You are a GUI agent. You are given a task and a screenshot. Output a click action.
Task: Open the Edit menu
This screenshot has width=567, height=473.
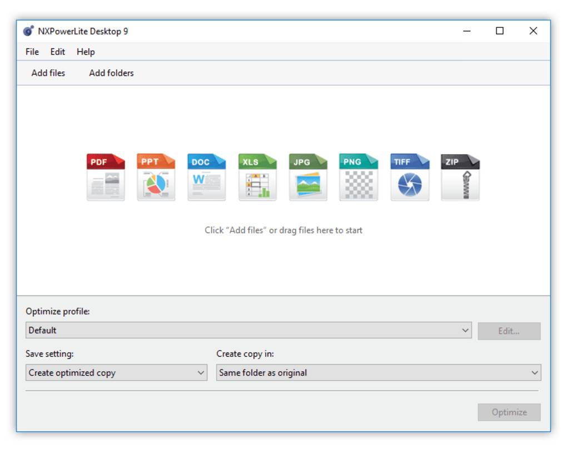[57, 52]
